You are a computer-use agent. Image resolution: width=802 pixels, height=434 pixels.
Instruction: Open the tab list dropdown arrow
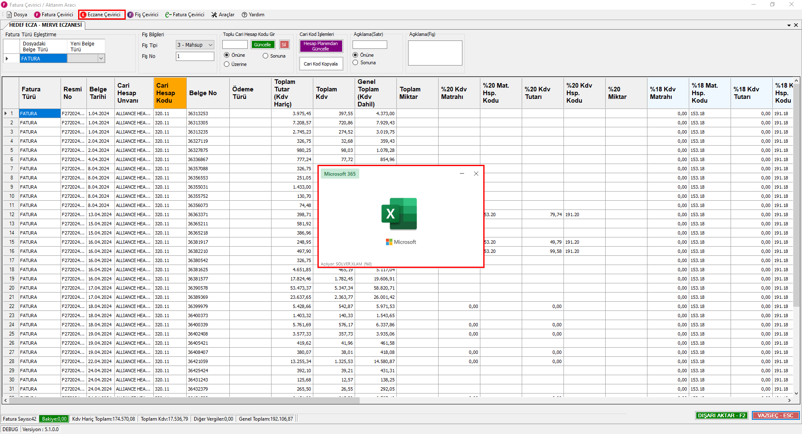[x=789, y=25]
